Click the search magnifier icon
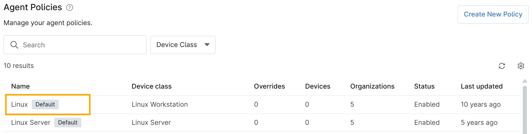Image resolution: width=532 pixels, height=134 pixels. (x=14, y=45)
